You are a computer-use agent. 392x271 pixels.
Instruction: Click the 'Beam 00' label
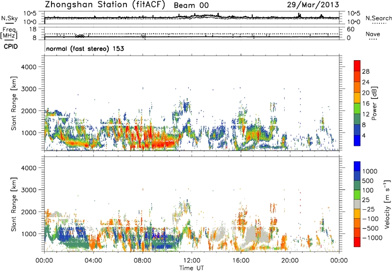pos(191,5)
